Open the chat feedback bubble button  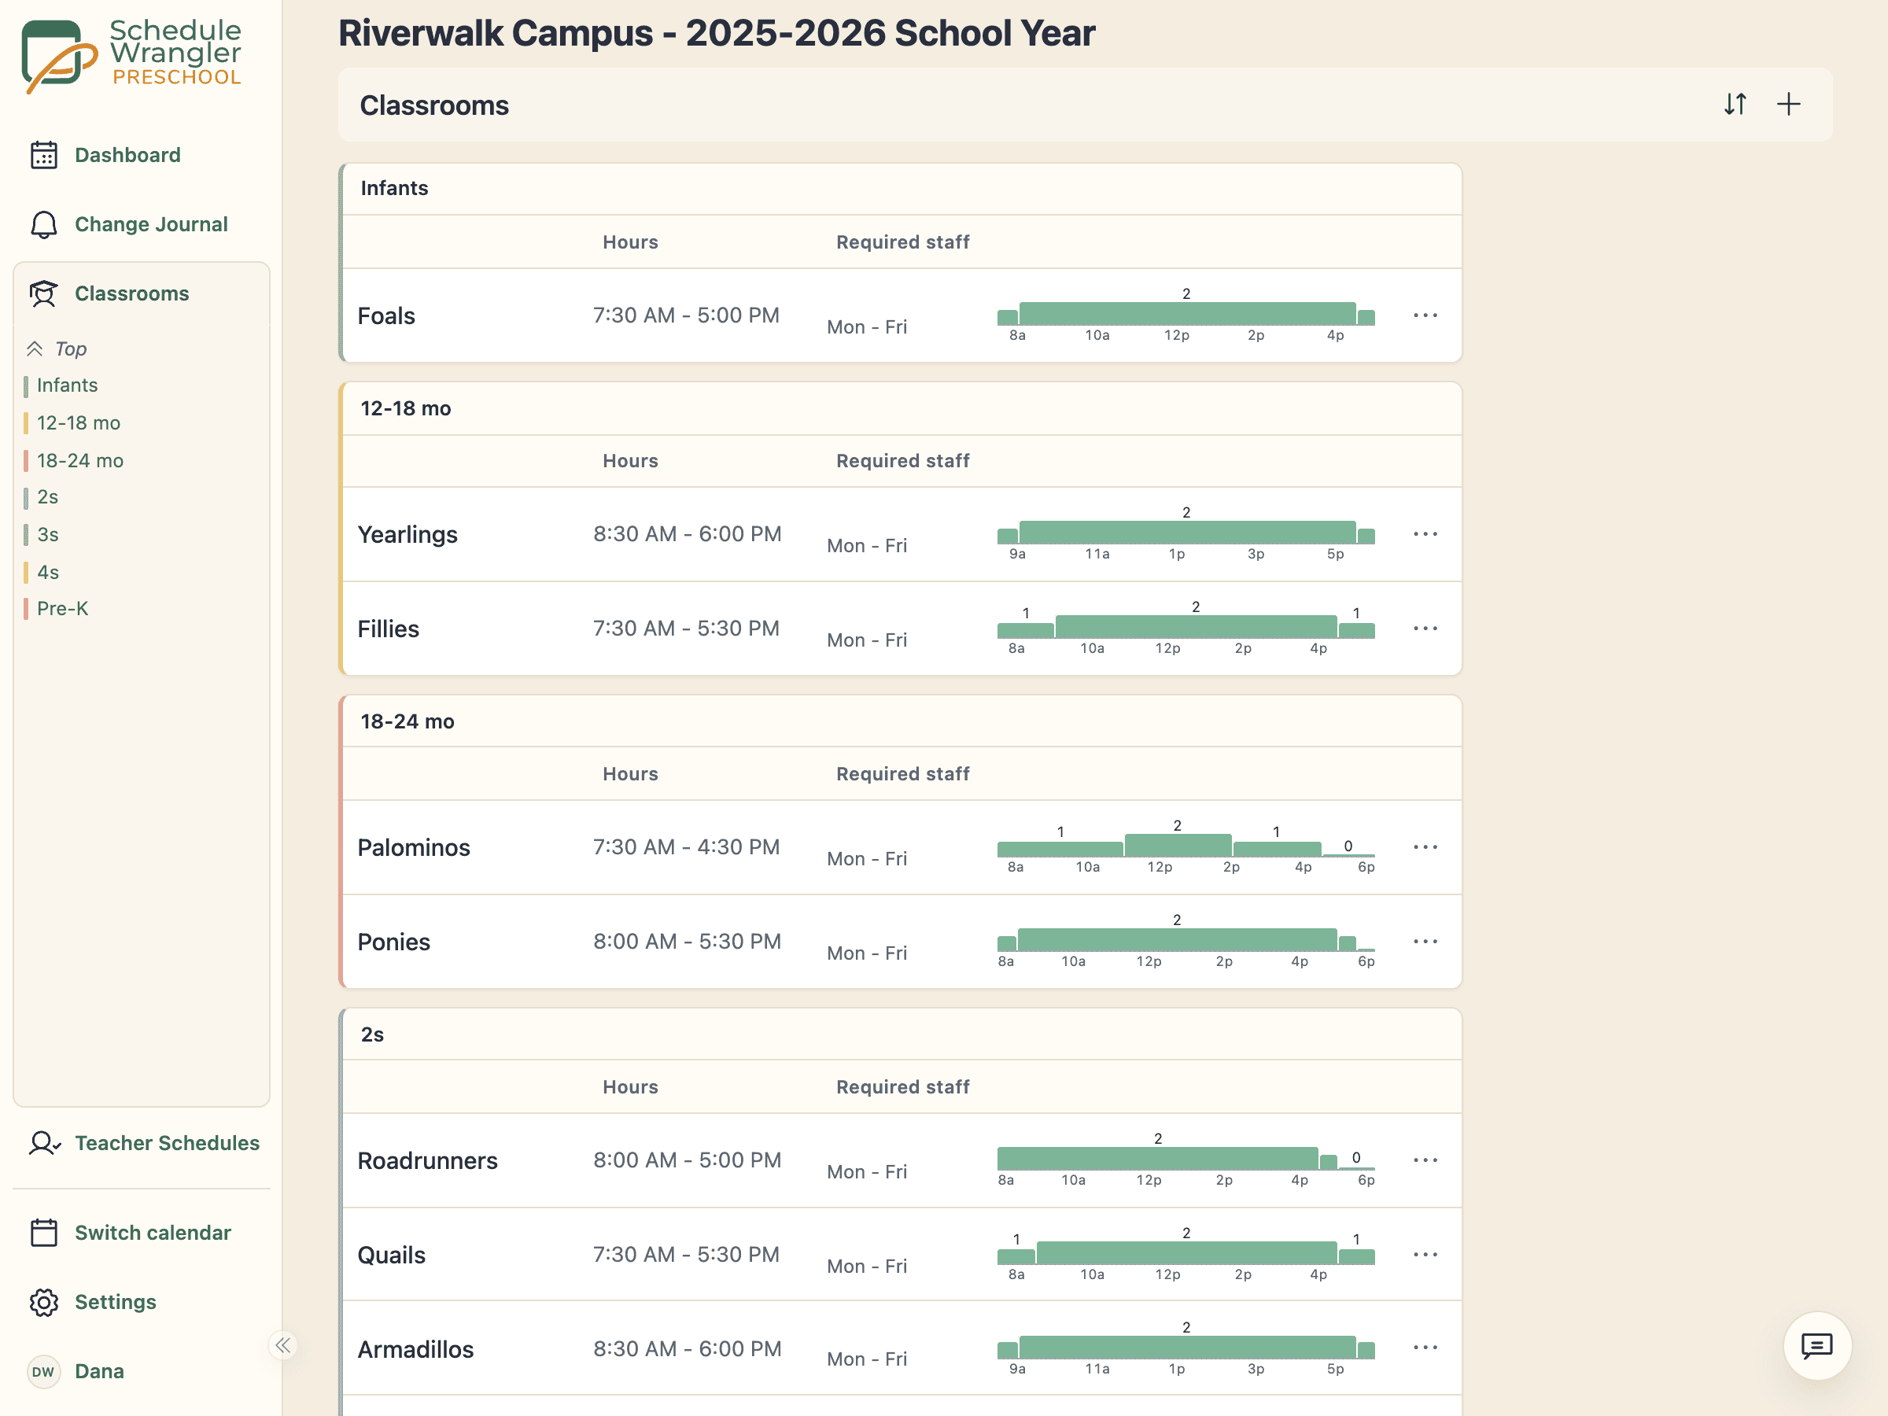coord(1817,1345)
